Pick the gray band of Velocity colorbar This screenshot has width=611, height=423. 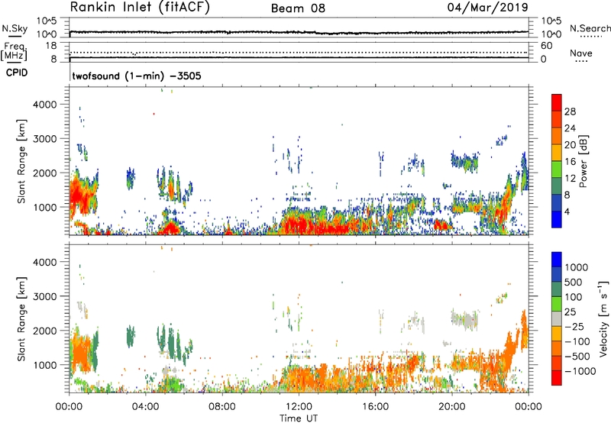[x=557, y=318]
